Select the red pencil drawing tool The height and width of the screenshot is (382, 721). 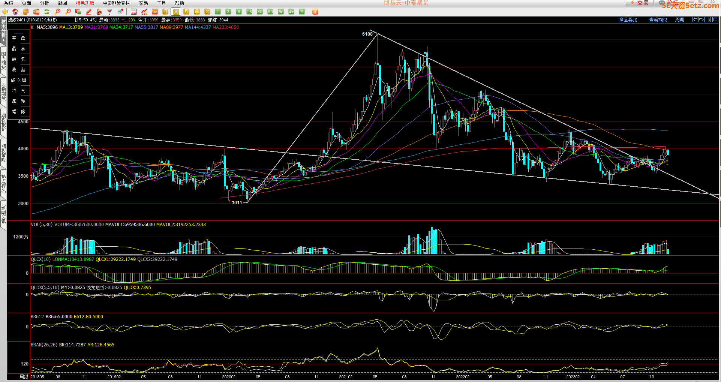(x=89, y=12)
